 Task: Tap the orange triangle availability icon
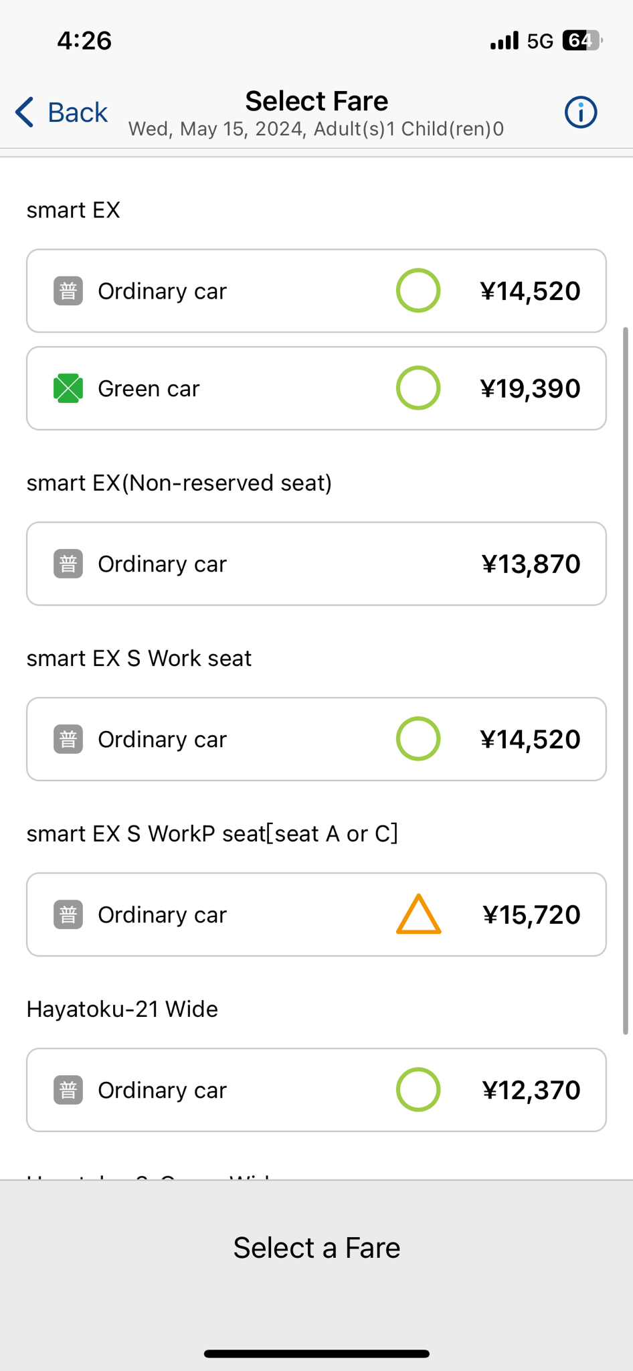(x=418, y=914)
